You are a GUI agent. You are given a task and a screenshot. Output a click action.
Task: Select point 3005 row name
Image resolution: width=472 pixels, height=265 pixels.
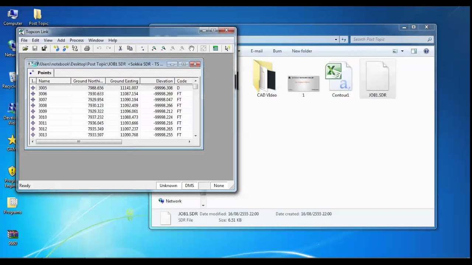tap(43, 88)
